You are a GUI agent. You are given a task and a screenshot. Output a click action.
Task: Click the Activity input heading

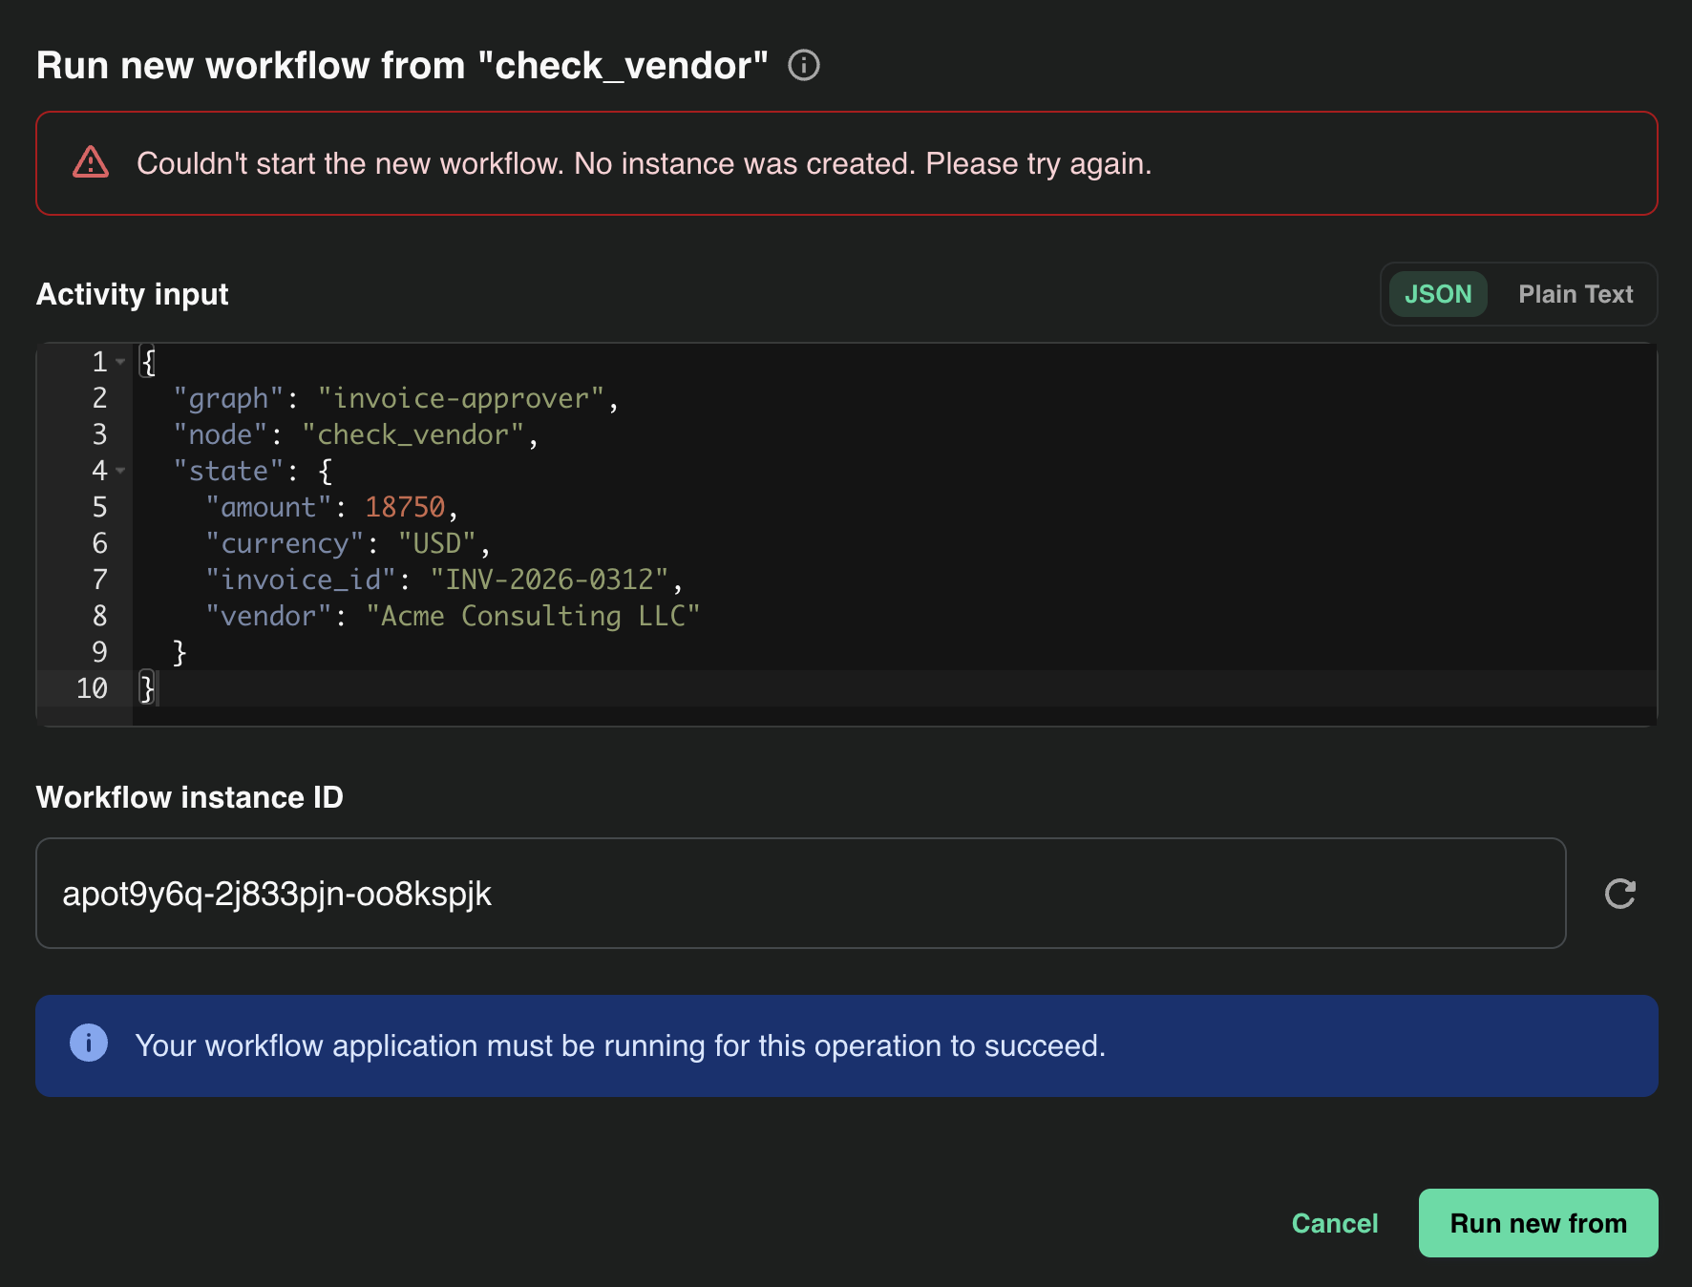click(133, 294)
